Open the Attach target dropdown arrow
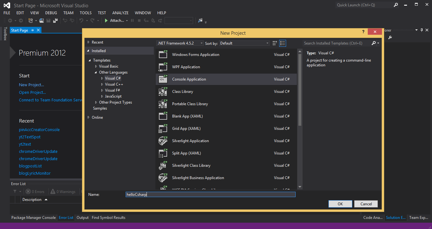Image resolution: width=432 pixels, height=229 pixels. 127,21
